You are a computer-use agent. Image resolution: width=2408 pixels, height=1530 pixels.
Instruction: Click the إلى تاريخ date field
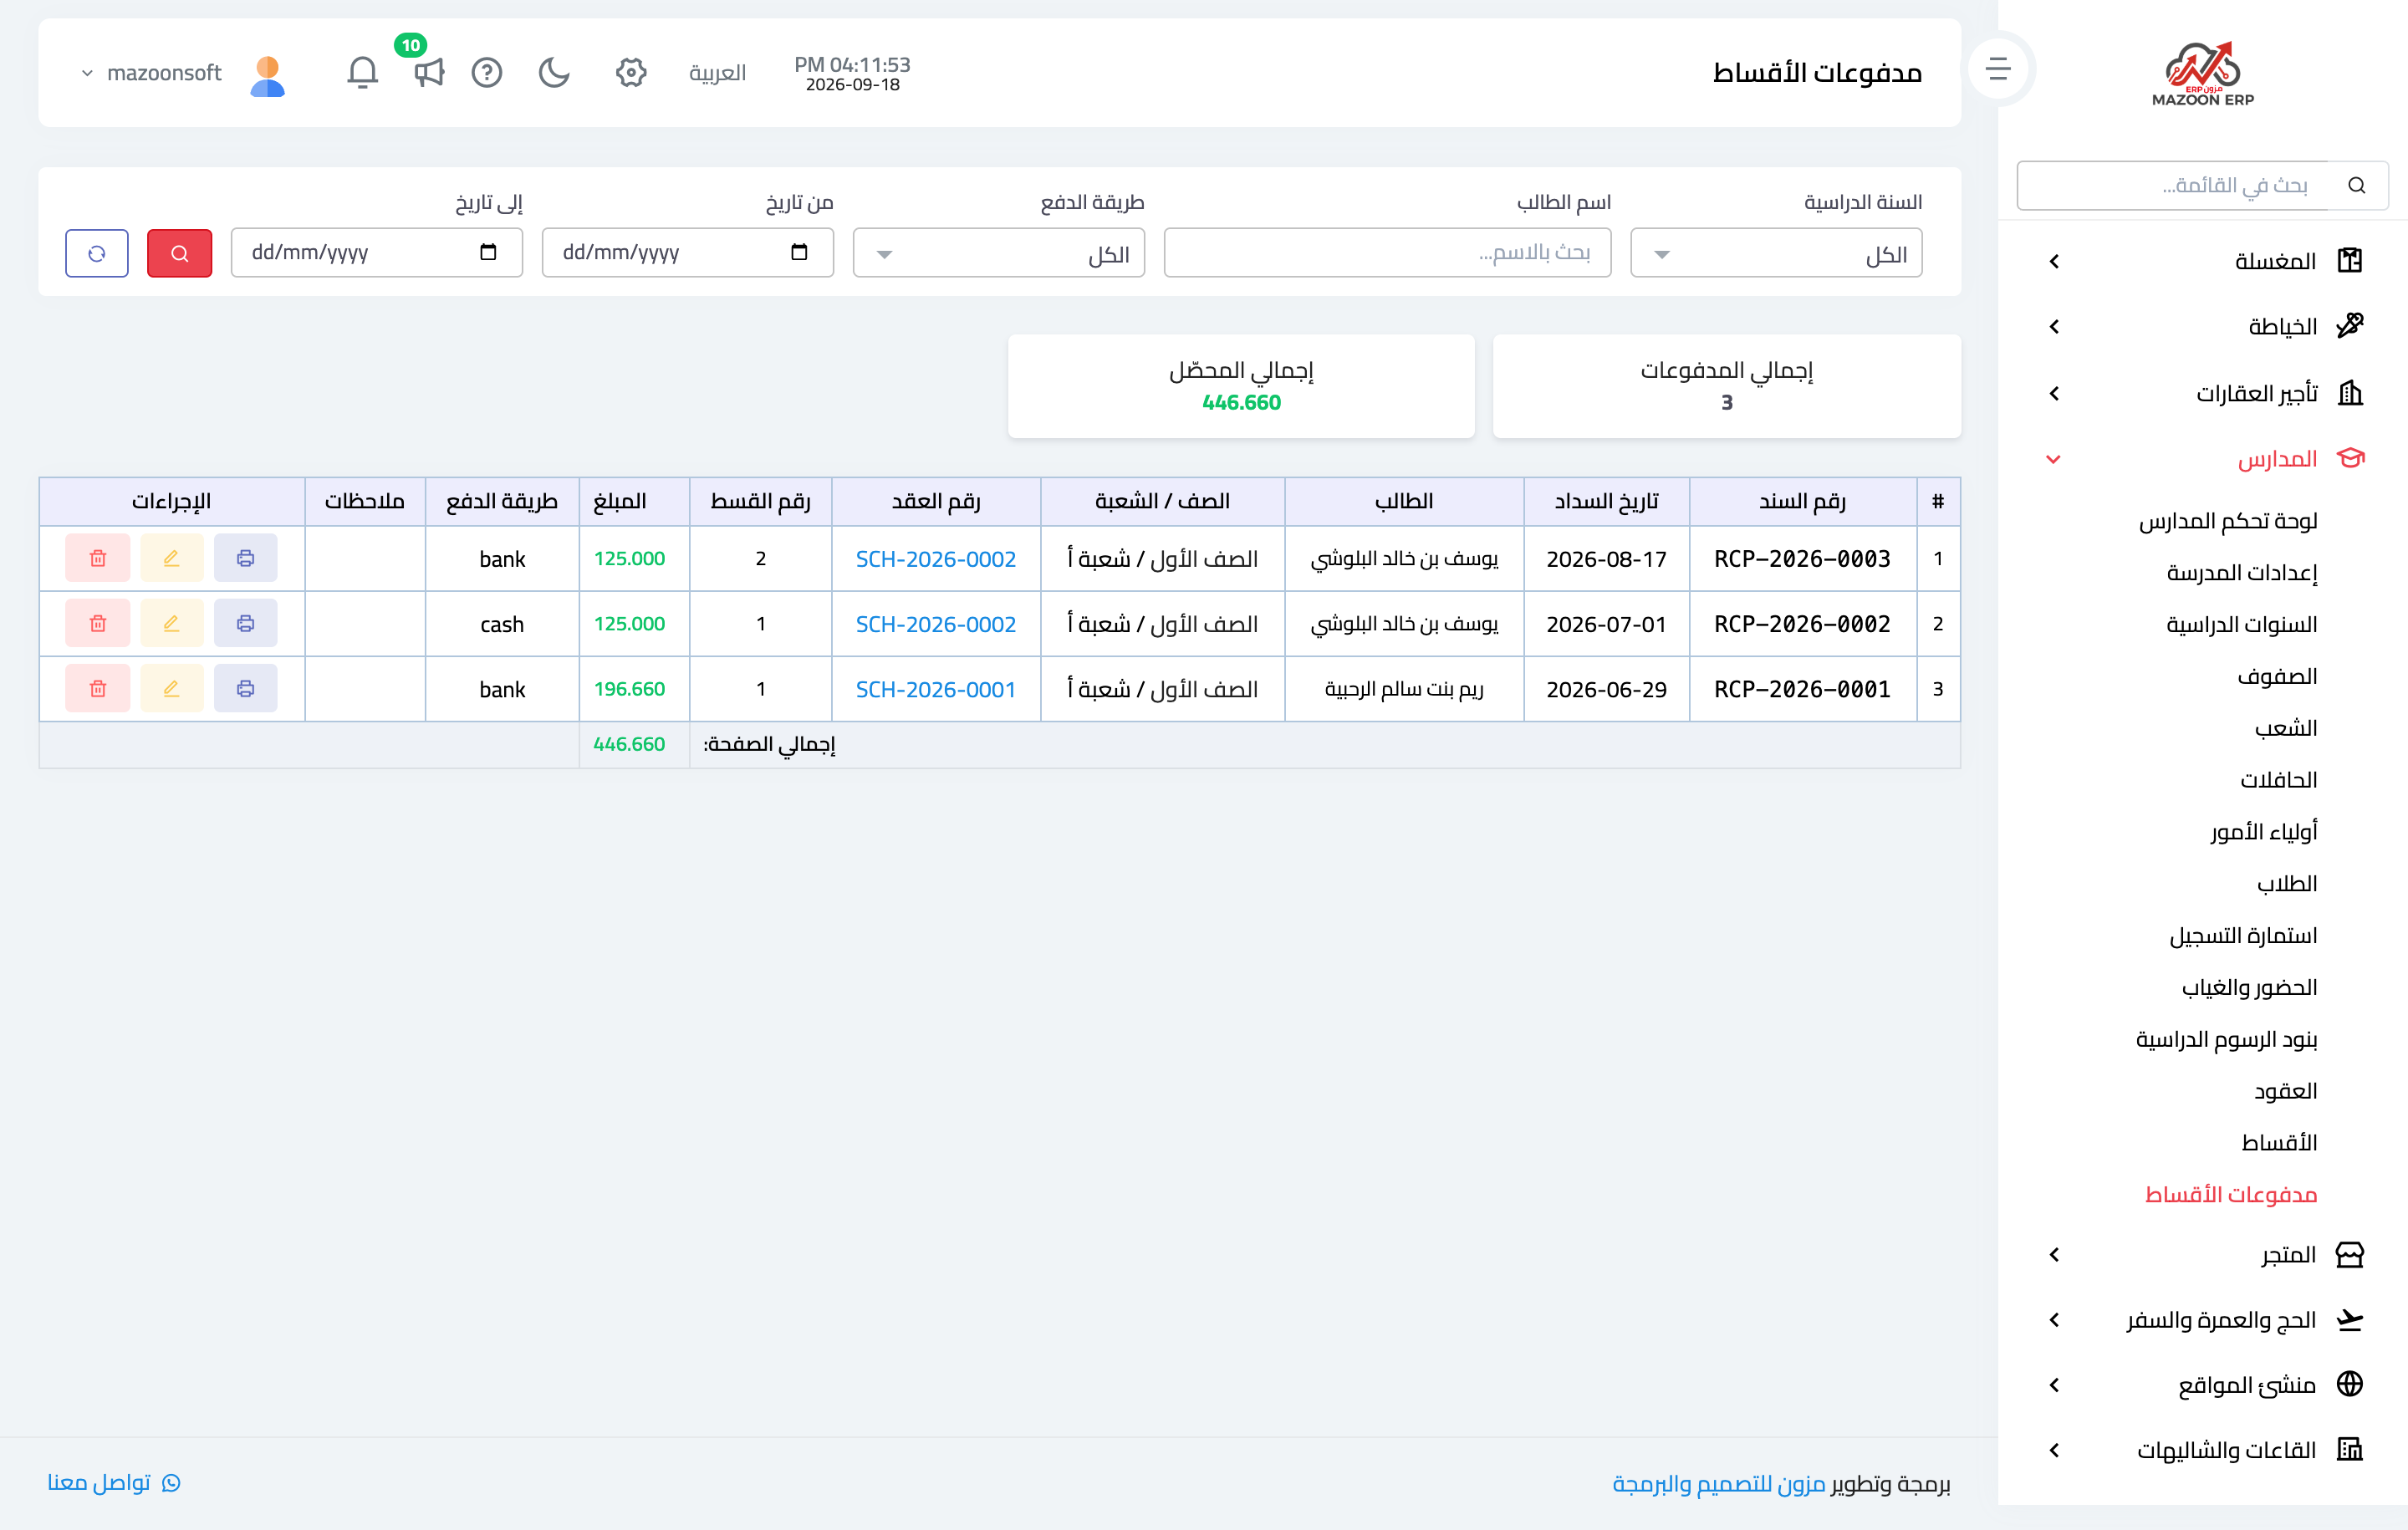pyautogui.click(x=377, y=253)
